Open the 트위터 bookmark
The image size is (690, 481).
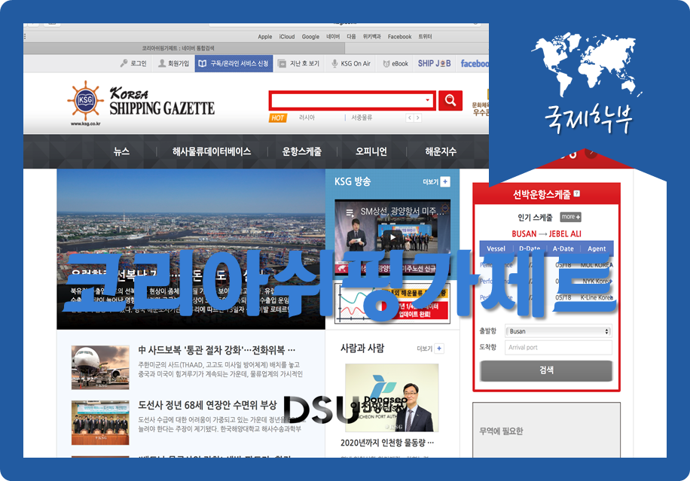[425, 37]
